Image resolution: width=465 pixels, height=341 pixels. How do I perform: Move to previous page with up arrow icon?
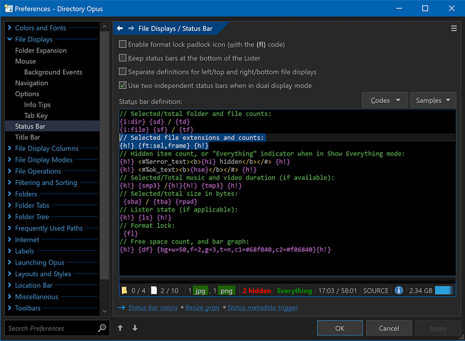coord(120,328)
